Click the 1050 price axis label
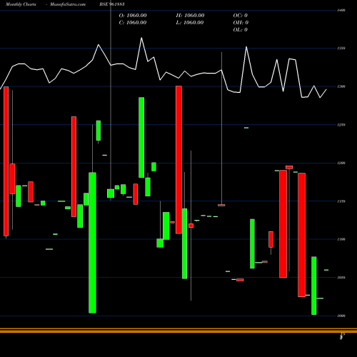The height and width of the screenshot is (357, 357). tap(341, 278)
